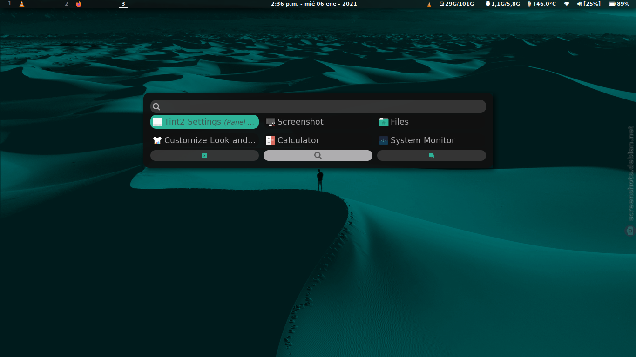Image resolution: width=636 pixels, height=357 pixels.
Task: Click the memory usage 1,1G/5,8G indicator
Action: click(x=503, y=4)
